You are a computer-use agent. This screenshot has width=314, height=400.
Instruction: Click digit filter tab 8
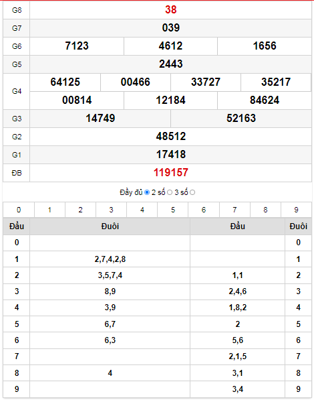point(265,210)
